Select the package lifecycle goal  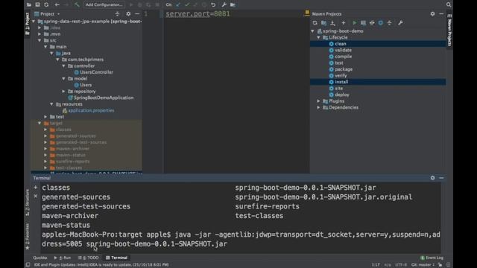[344, 69]
